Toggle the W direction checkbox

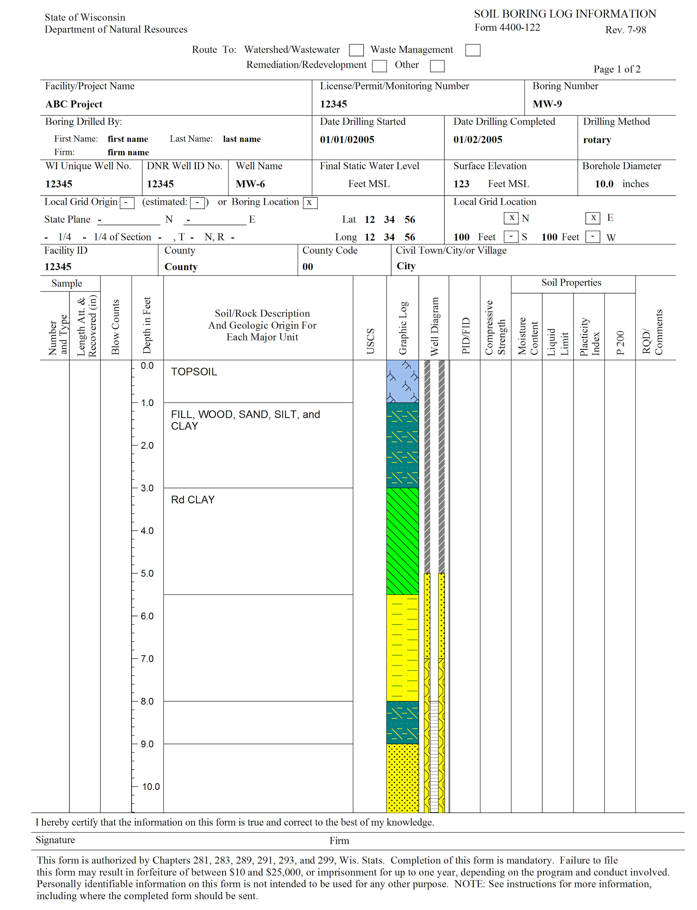tap(592, 237)
